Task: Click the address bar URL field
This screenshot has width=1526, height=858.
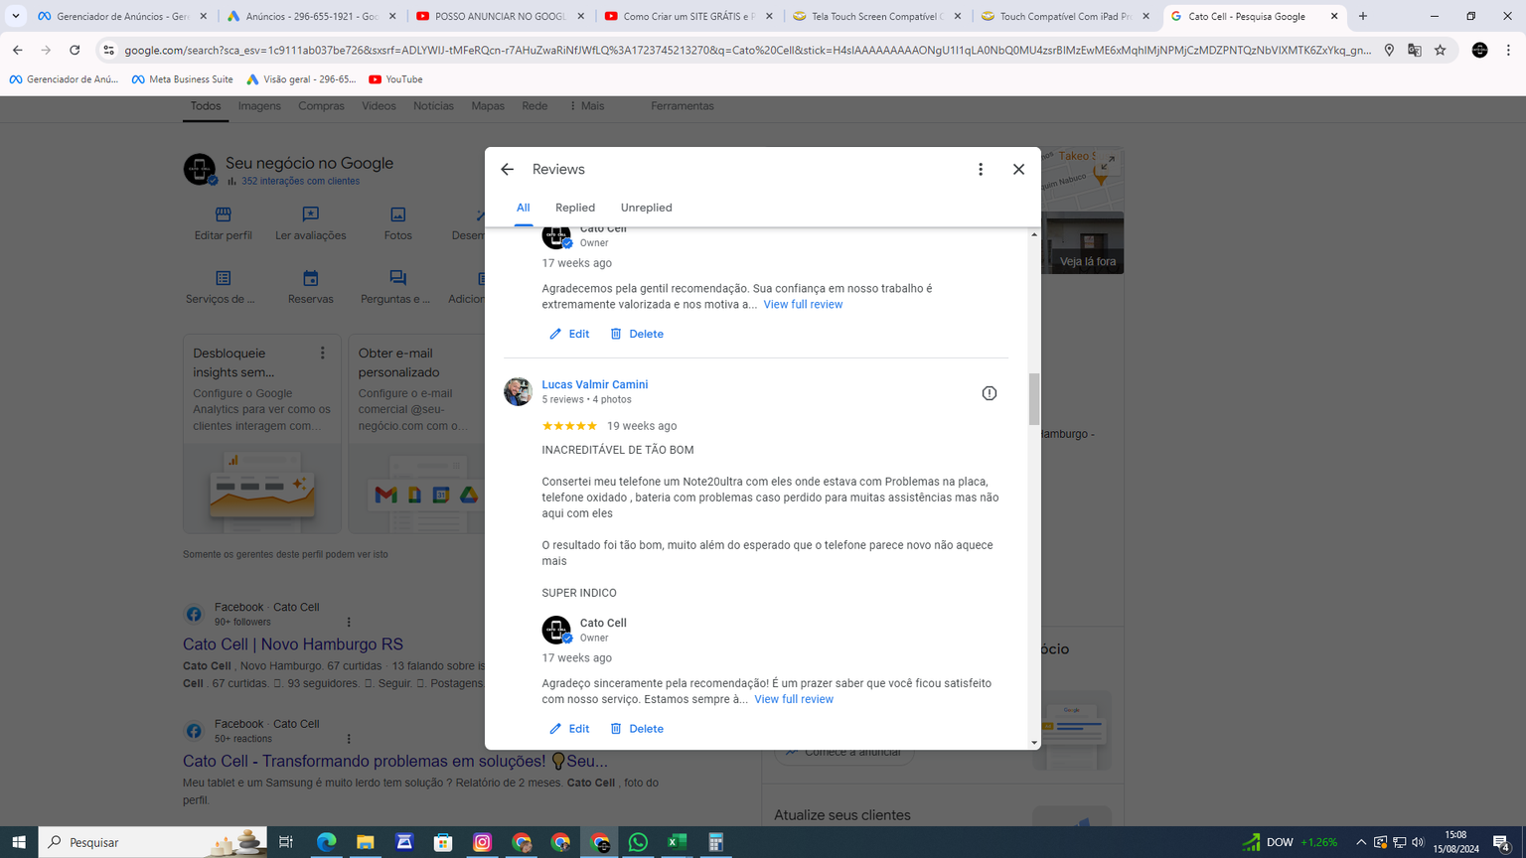Action: coord(747,50)
